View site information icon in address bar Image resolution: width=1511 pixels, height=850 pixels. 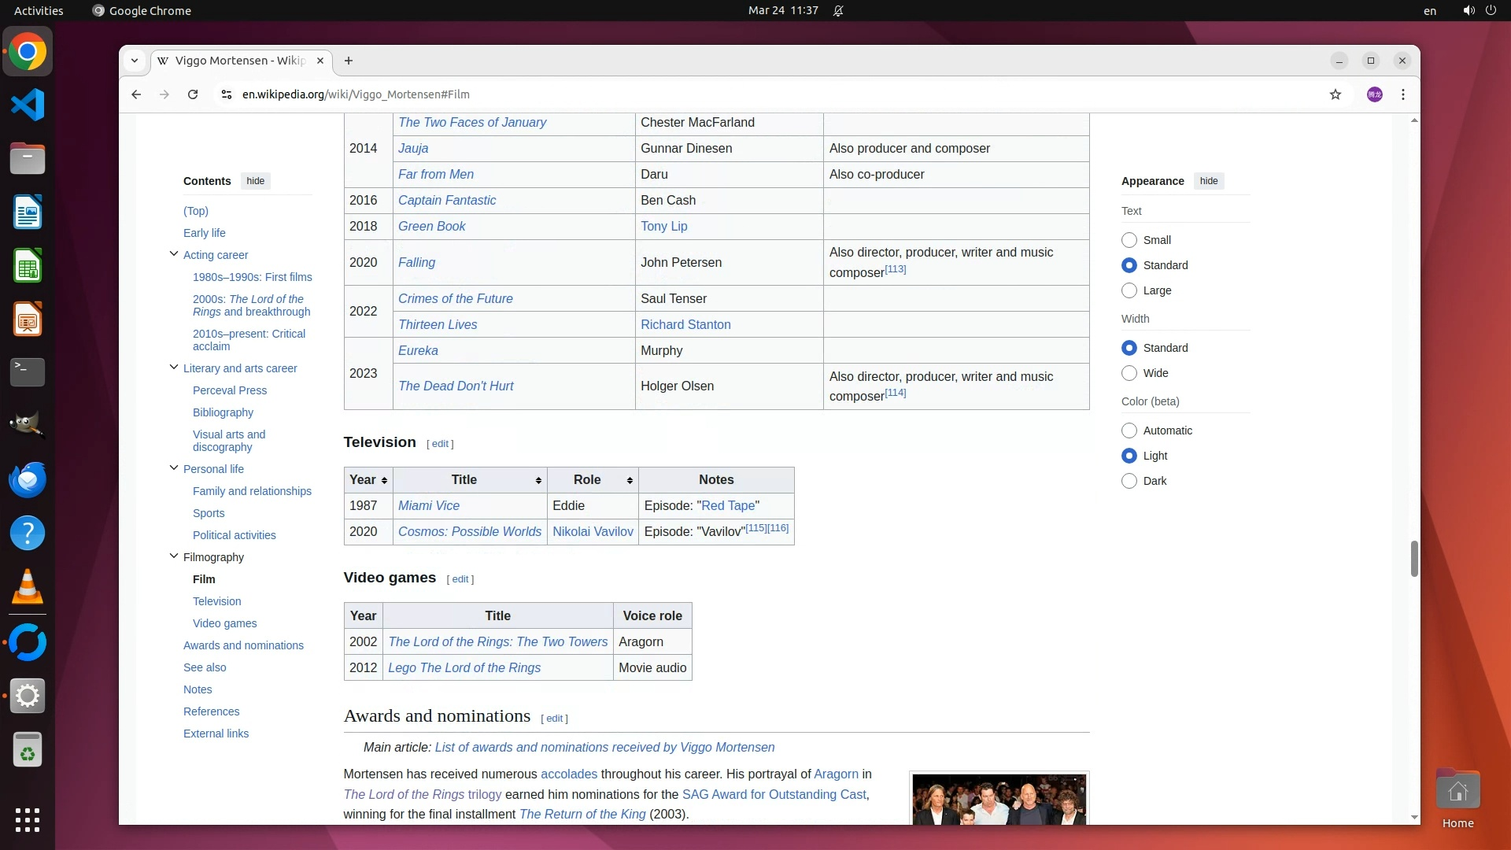pyautogui.click(x=227, y=94)
